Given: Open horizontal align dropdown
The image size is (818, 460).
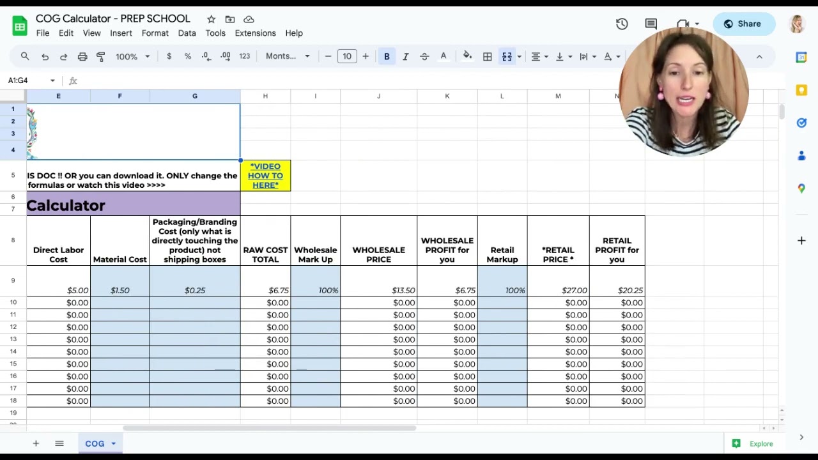Looking at the screenshot, I should click(540, 56).
